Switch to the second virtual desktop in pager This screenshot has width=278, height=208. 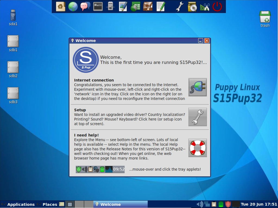(79, 204)
